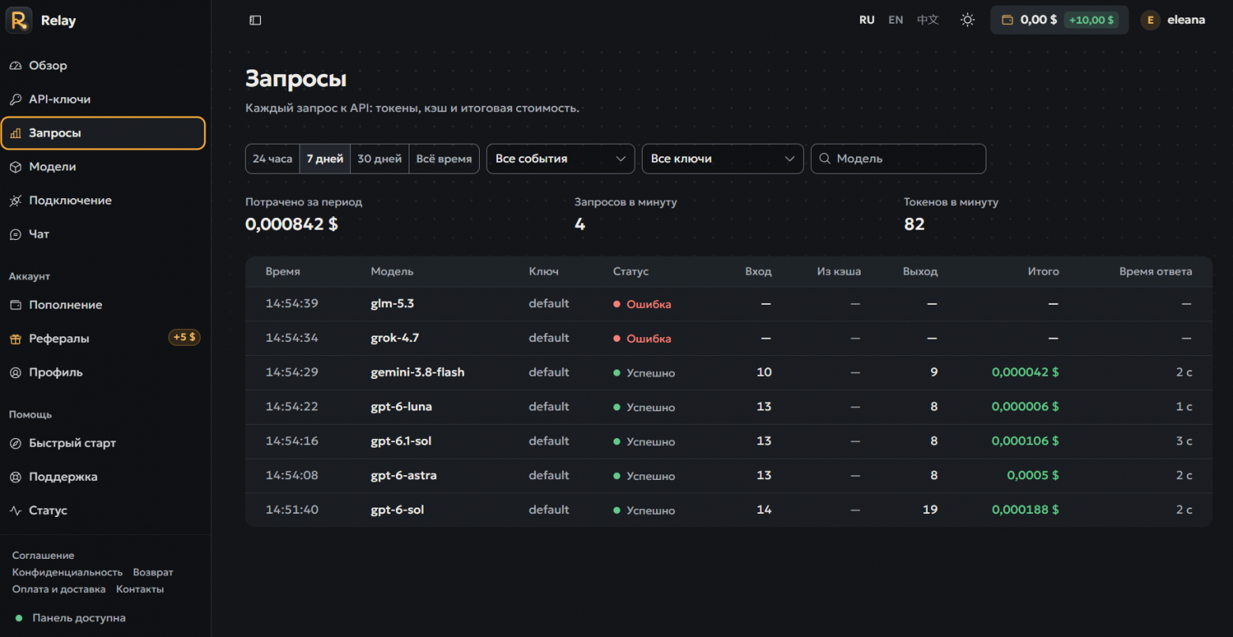Expand the Все события dropdown
Image resolution: width=1233 pixels, height=637 pixels.
[x=560, y=159]
